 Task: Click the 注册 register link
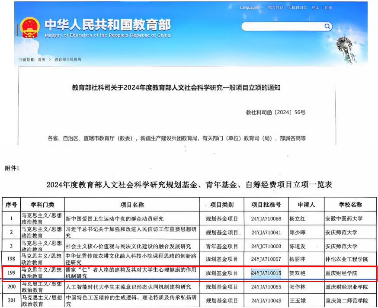pyautogui.click(x=328, y=7)
